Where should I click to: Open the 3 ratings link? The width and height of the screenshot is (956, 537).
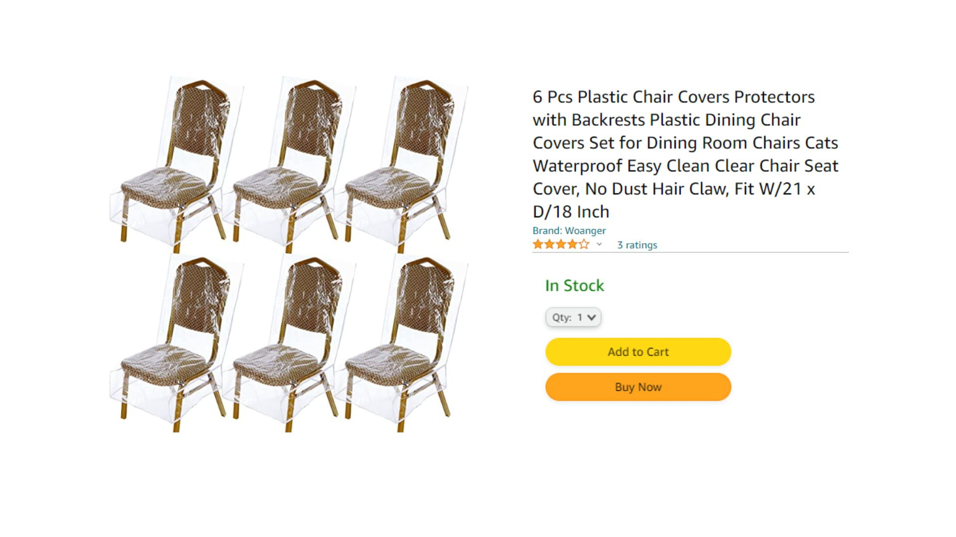(637, 245)
